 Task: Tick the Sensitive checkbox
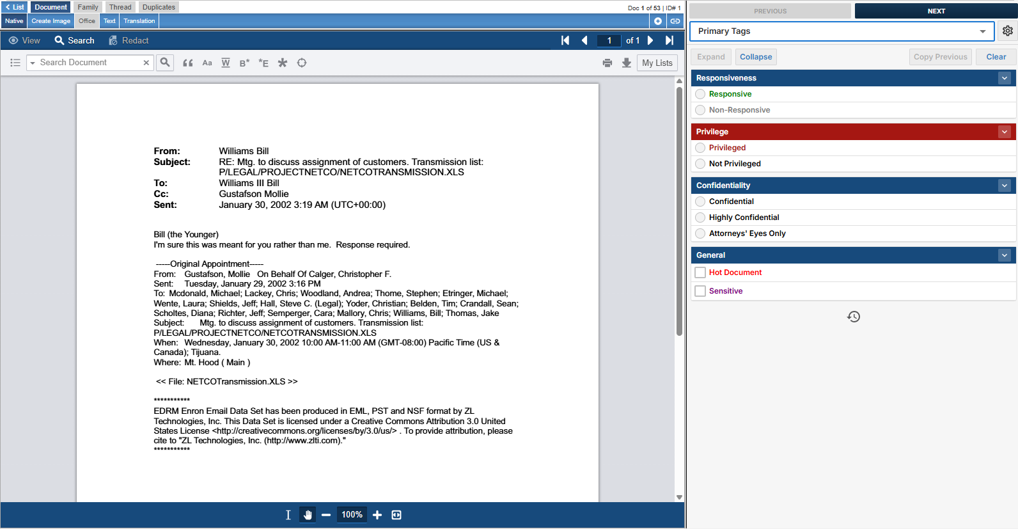click(x=700, y=291)
